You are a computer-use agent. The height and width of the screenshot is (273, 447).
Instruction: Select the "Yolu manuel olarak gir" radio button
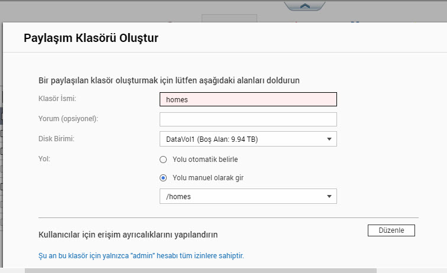click(x=163, y=178)
